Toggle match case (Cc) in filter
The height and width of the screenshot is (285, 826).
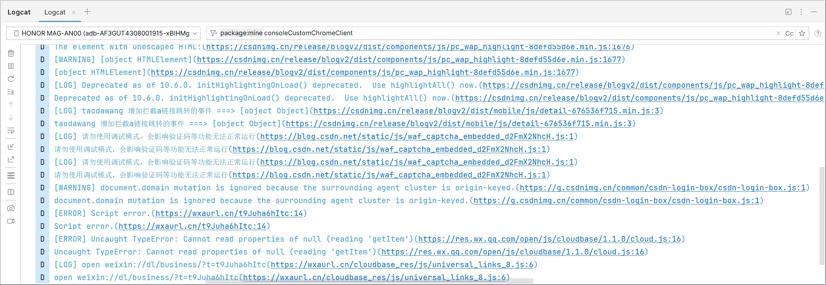(789, 33)
